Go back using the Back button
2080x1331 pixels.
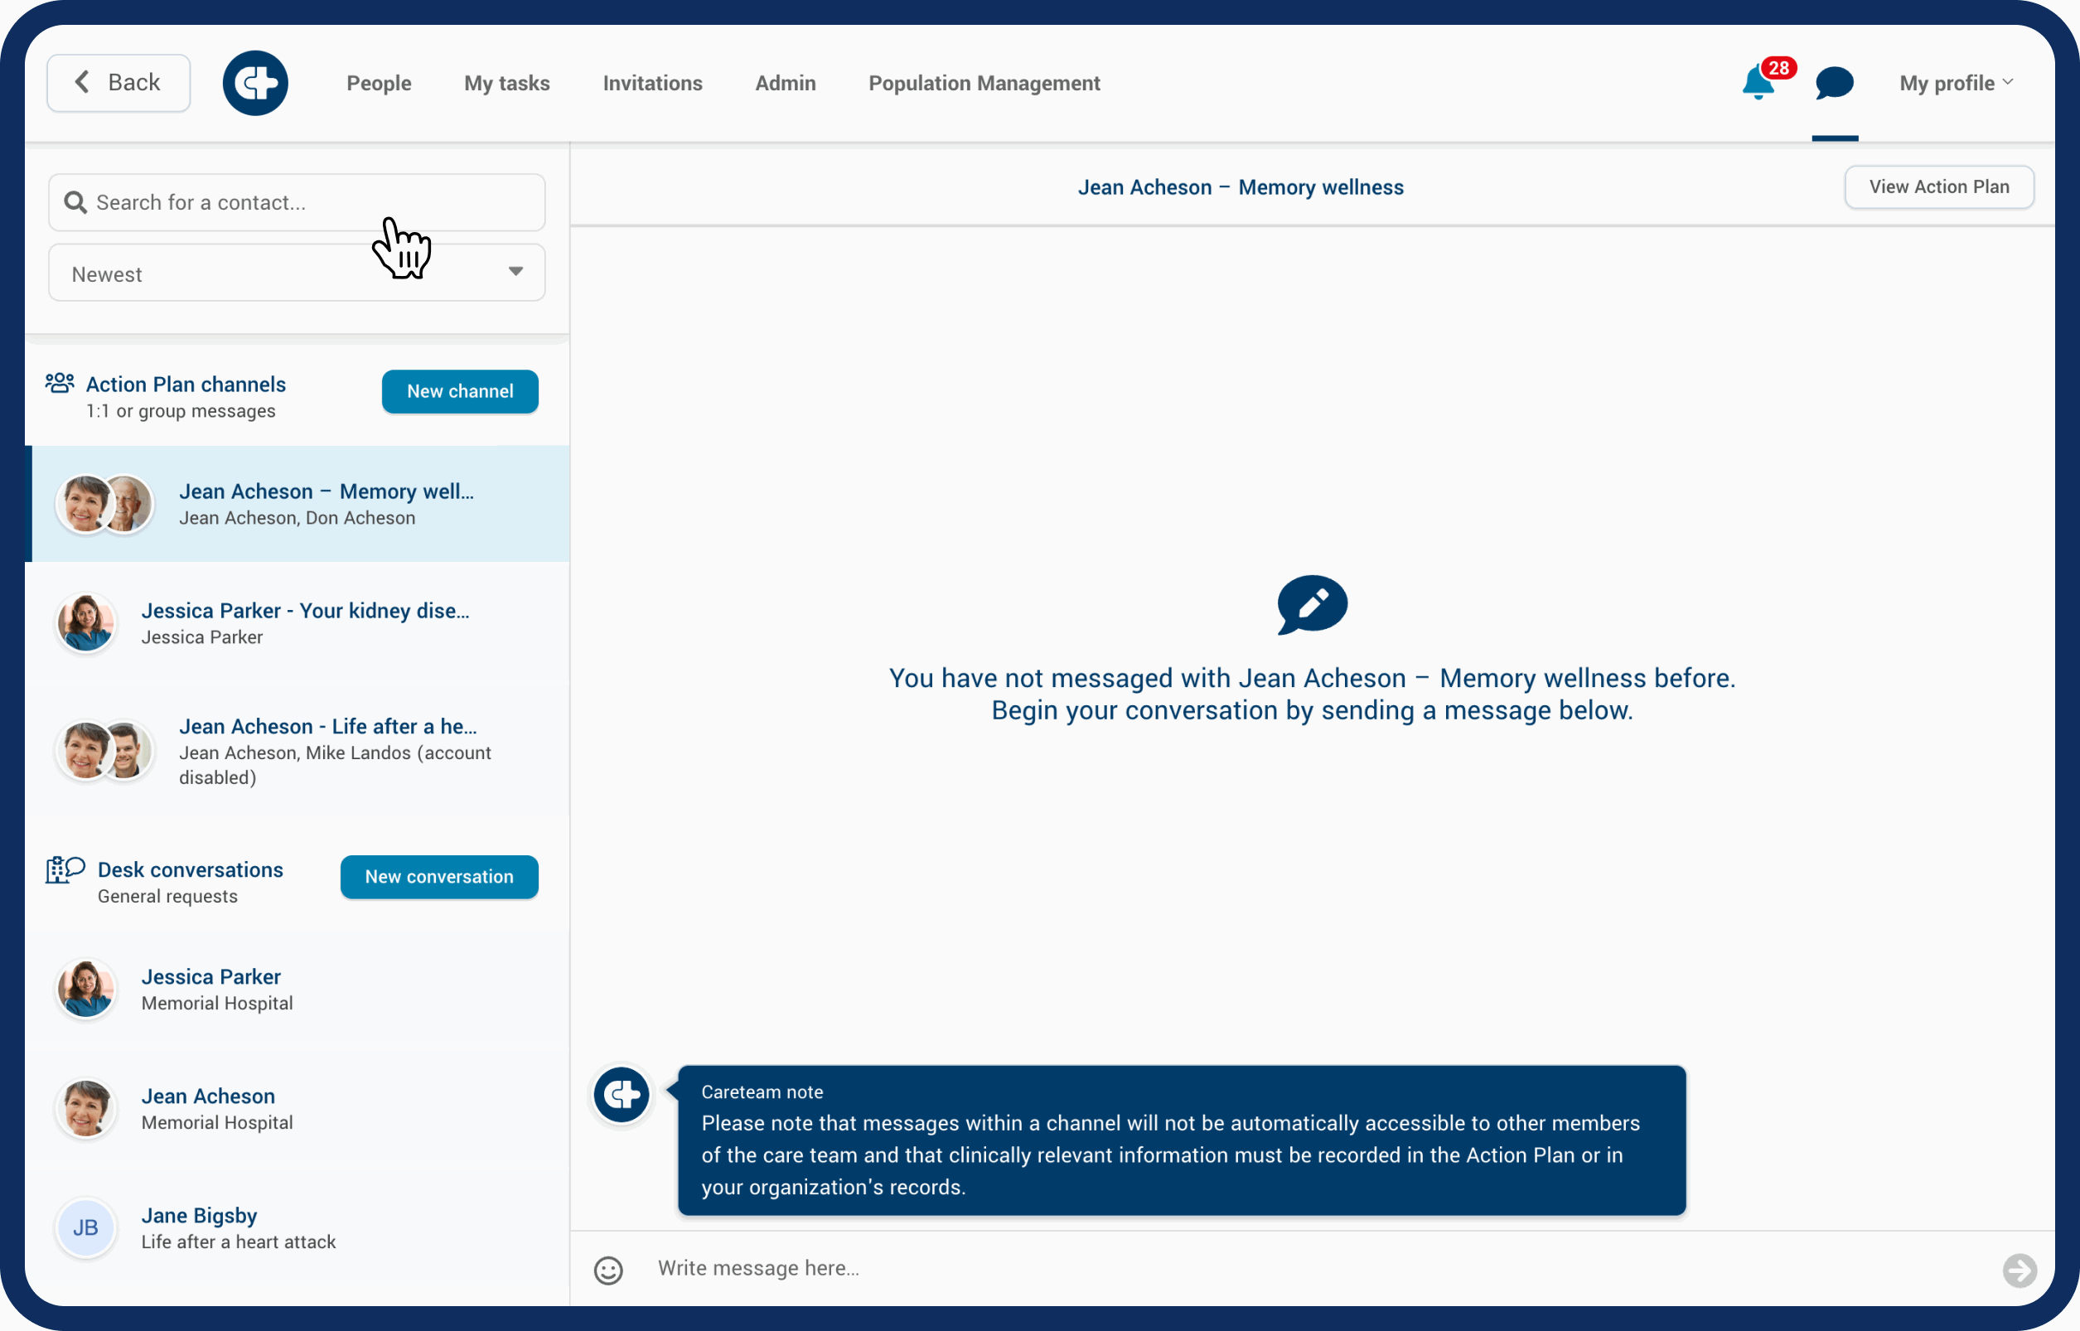coord(119,83)
